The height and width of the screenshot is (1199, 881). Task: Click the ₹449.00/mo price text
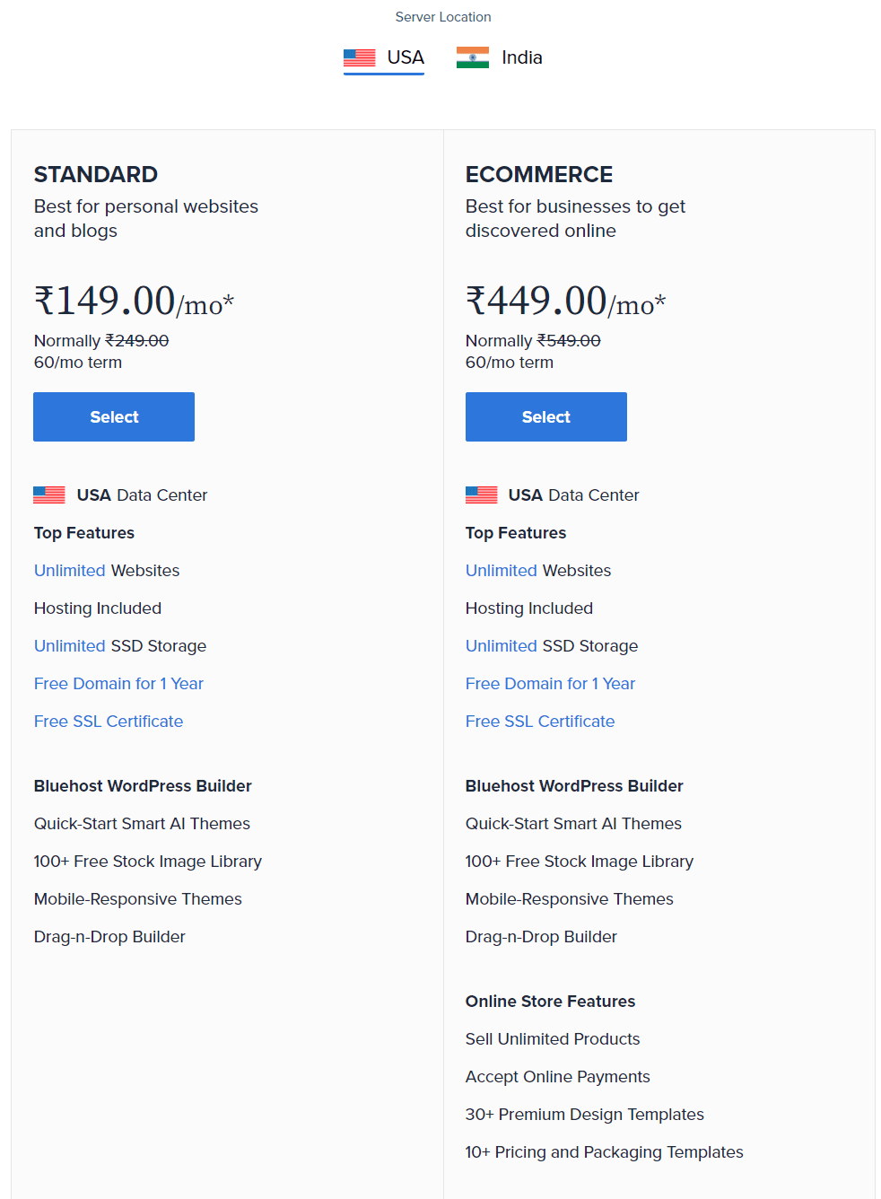565,302
